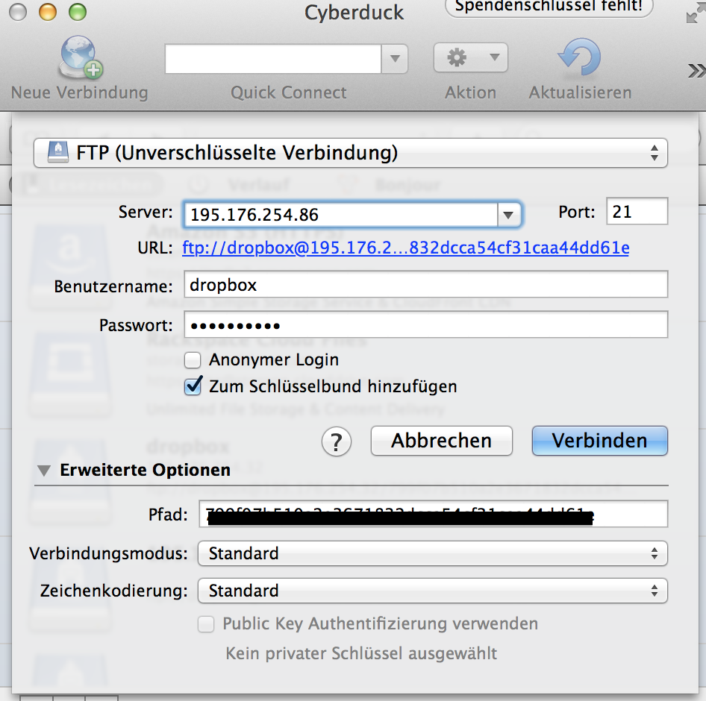Screen dimensions: 706x701
Task: Click the Abbrechen button
Action: click(x=441, y=441)
